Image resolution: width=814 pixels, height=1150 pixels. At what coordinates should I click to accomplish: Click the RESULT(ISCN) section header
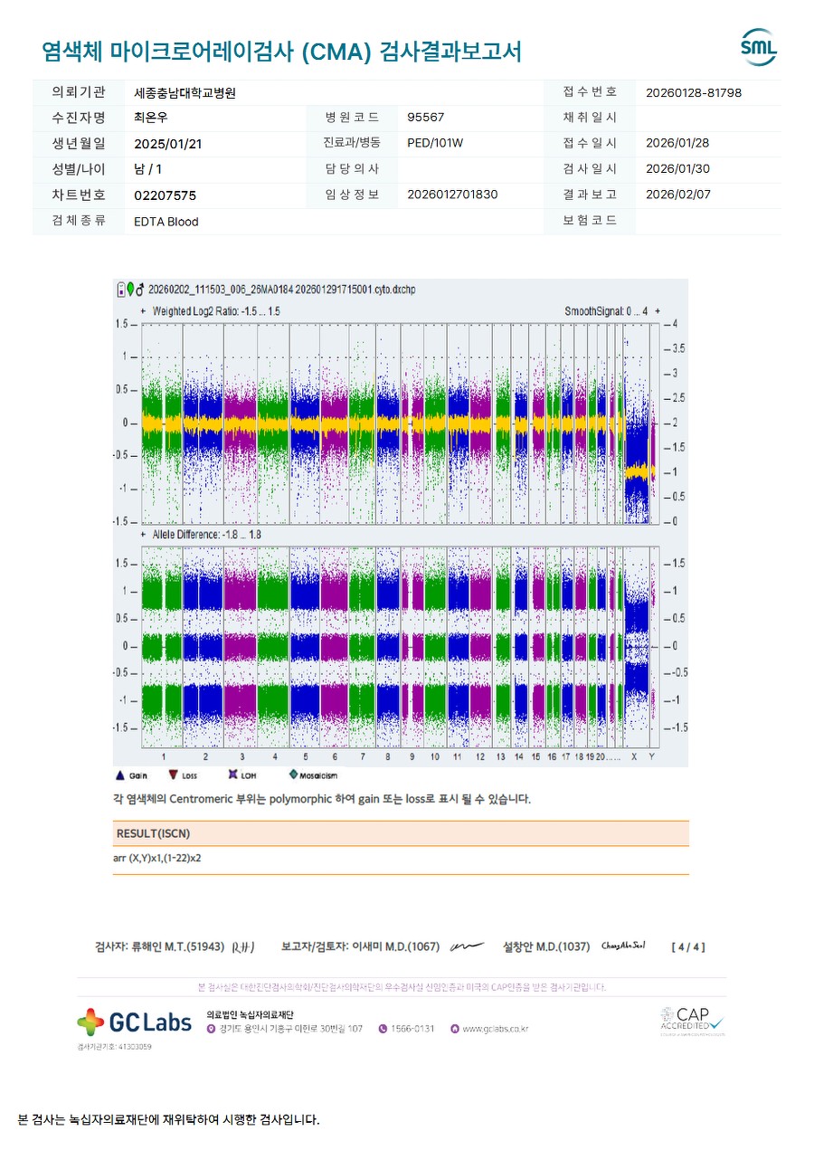(x=153, y=833)
